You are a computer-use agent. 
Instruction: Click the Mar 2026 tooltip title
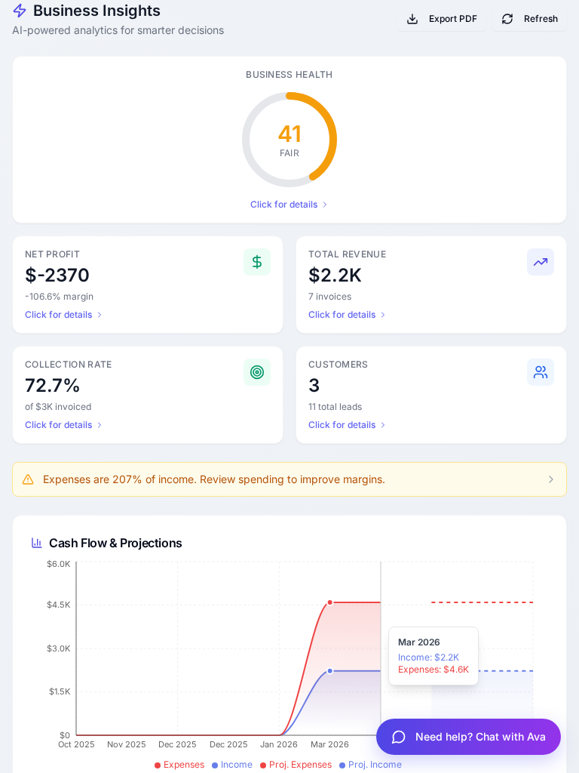coord(419,642)
